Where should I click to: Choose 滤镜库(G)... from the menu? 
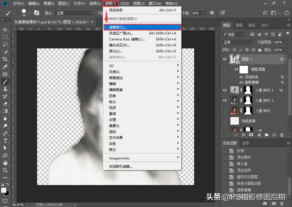(x=142, y=27)
